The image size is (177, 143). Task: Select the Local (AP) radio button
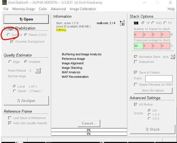[x=14, y=87]
